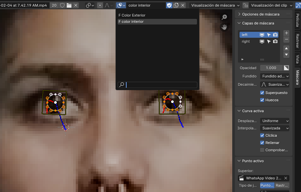Select F color interior in mask list
The width and height of the screenshot is (301, 192).
click(x=157, y=22)
